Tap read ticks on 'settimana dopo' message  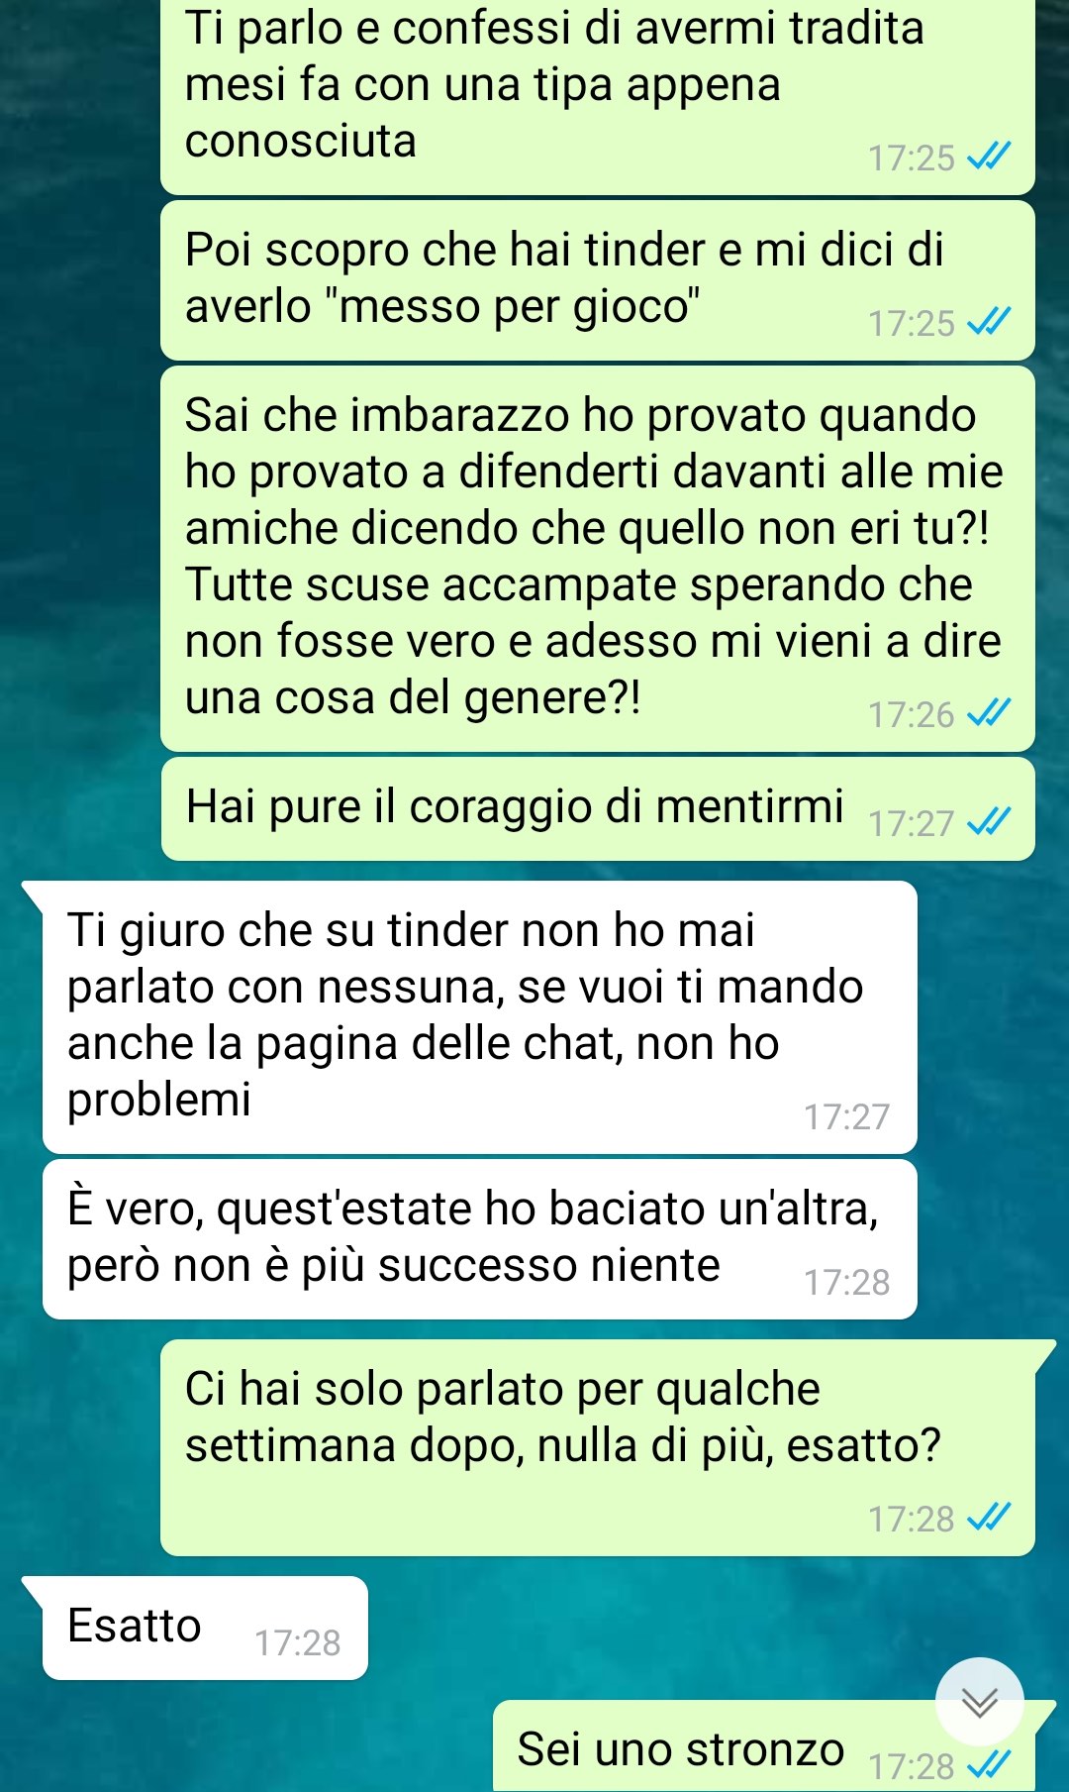[988, 1518]
